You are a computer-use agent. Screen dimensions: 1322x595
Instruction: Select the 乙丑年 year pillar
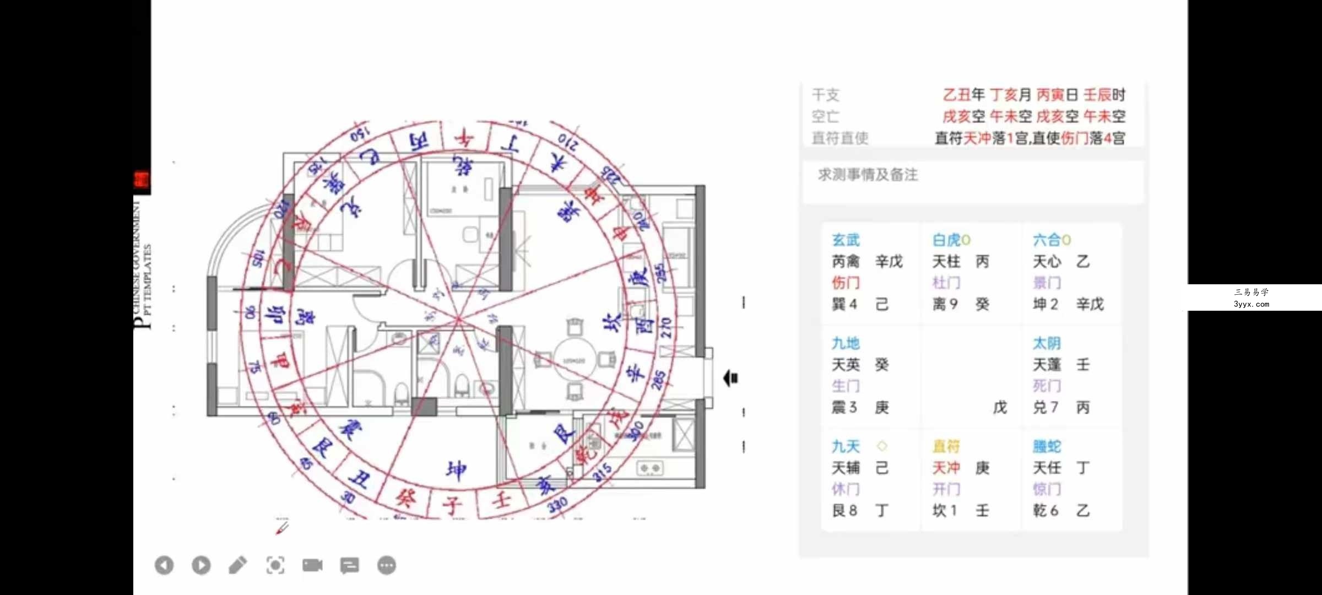(963, 95)
